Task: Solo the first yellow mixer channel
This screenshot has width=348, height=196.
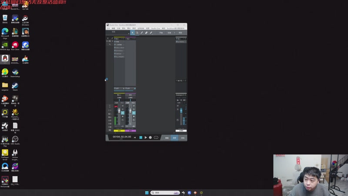Action: (x=123, y=109)
